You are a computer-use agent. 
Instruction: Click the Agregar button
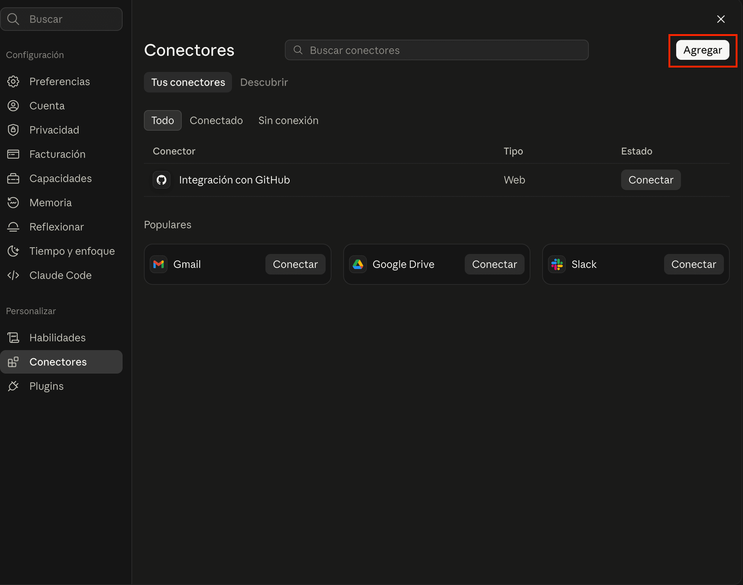(703, 50)
